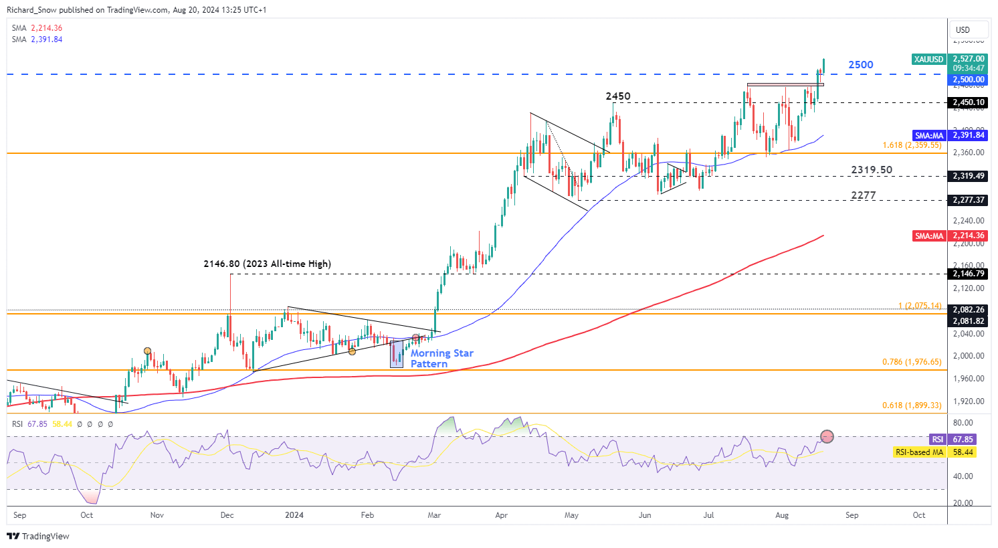The height and width of the screenshot is (548, 998).
Task: Click the 1,960.00 price scale value
Action: 969,379
